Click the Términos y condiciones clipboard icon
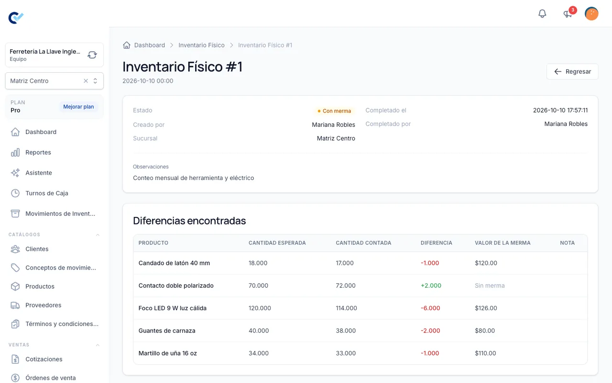The height and width of the screenshot is (383, 612). point(15,324)
